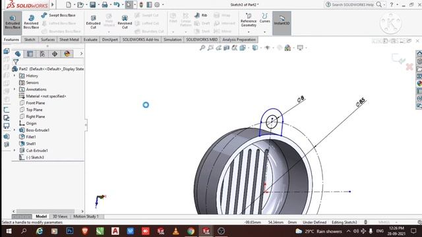The height and width of the screenshot is (237, 422).
Task: Click the Zoom to Fit icon
Action: [202, 48]
